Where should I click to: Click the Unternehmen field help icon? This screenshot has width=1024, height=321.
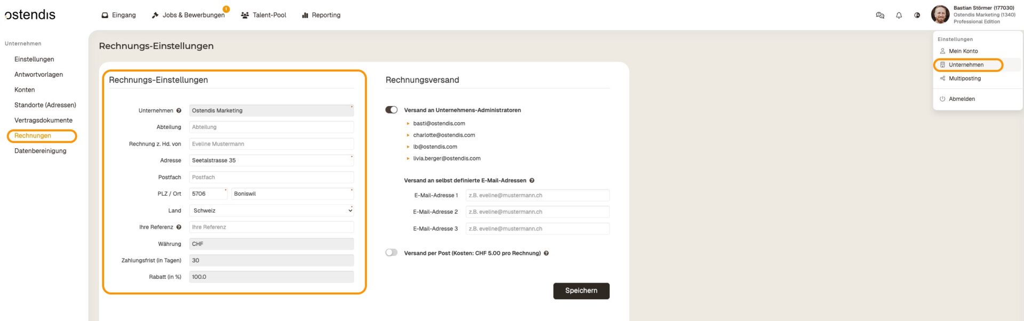coord(179,111)
